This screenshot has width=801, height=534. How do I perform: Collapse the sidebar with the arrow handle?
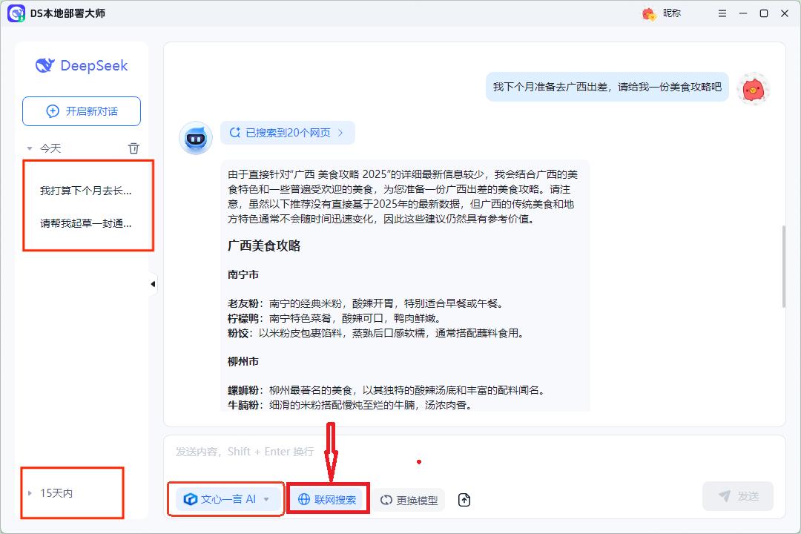pyautogui.click(x=153, y=284)
